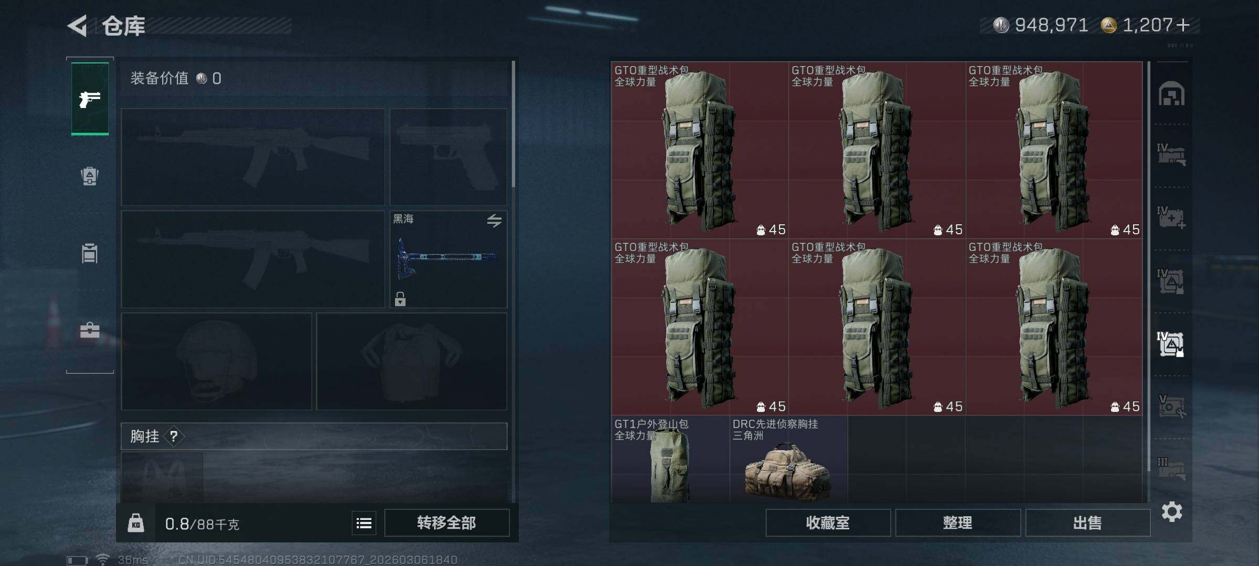This screenshot has height=566, width=1259.
Task: Toggle the lock icon under the axe
Action: pyautogui.click(x=400, y=299)
